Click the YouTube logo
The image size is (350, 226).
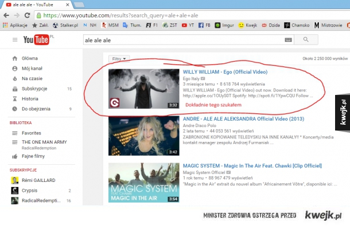(36, 39)
